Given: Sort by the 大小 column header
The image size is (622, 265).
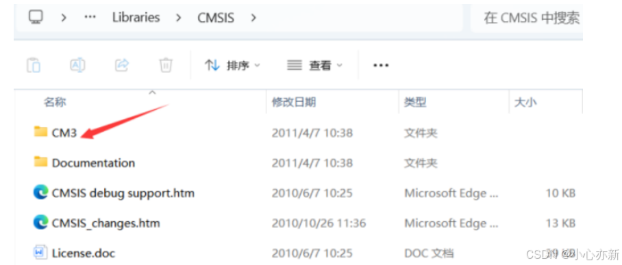Looking at the screenshot, I should coord(525,102).
